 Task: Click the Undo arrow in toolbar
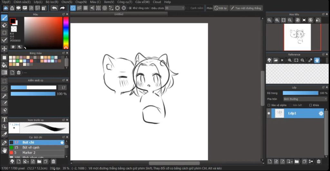[54, 8]
